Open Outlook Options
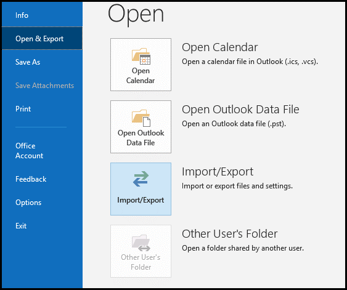This screenshot has width=347, height=290. (28, 203)
